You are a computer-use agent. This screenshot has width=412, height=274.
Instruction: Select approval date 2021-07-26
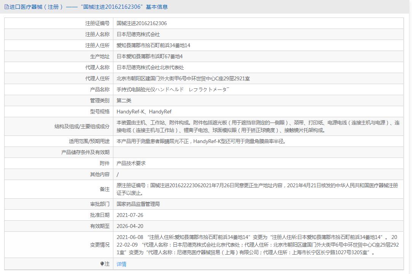click(130, 215)
